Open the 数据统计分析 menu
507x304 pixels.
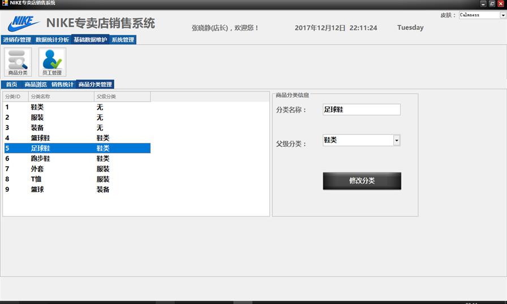coord(52,40)
